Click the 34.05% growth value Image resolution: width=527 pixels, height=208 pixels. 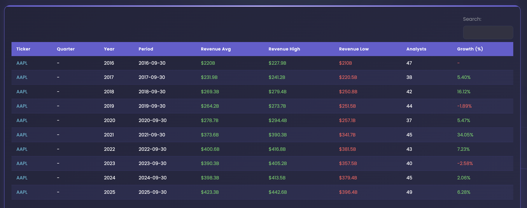pyautogui.click(x=465, y=135)
